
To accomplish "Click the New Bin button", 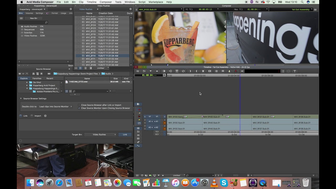I will click(34, 18).
